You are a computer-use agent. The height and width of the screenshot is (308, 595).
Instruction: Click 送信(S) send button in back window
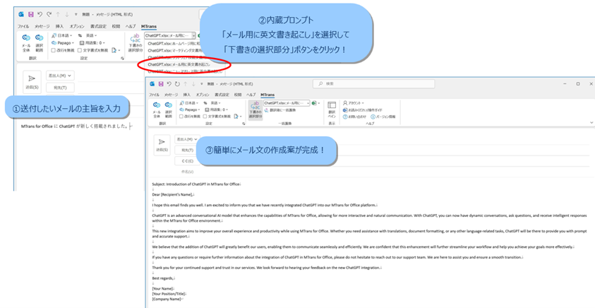(x=32, y=82)
